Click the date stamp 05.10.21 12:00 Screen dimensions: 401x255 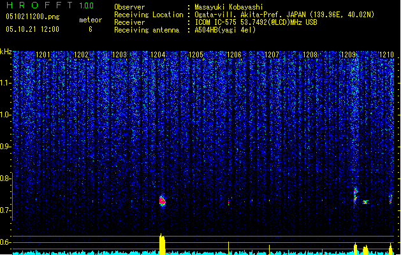(33, 29)
